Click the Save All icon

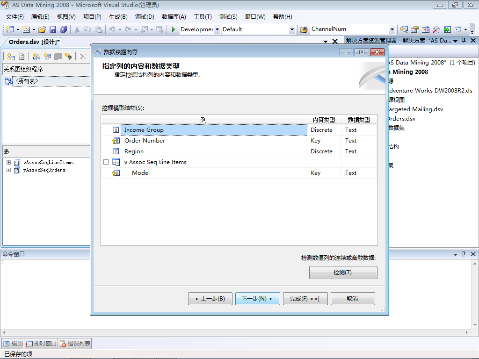coord(64,29)
